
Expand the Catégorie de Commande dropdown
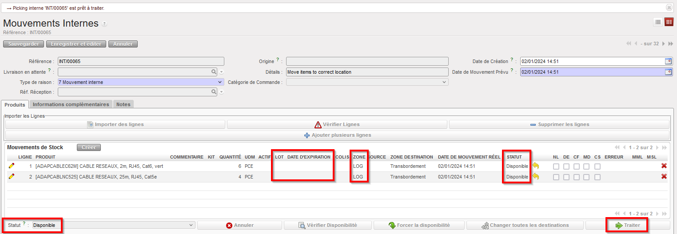click(367, 82)
